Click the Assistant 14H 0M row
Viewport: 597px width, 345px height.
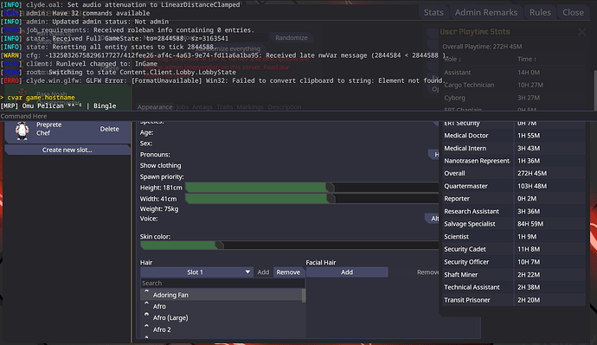coord(514,73)
